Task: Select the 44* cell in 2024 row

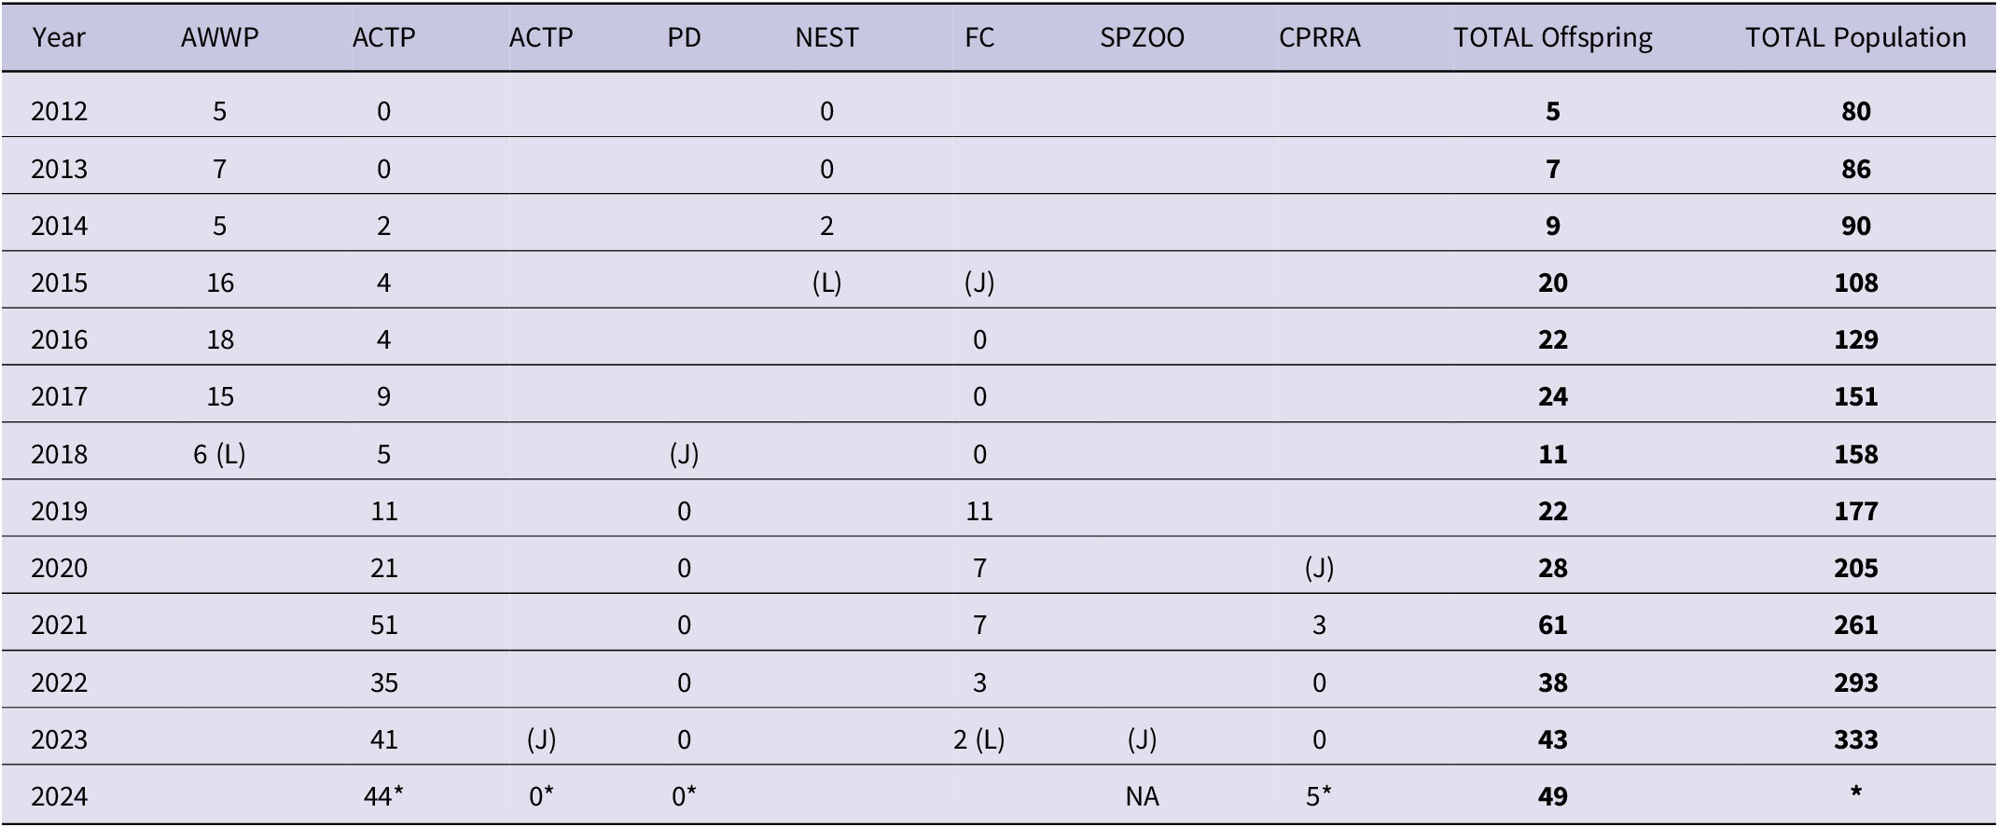Action: (x=383, y=796)
